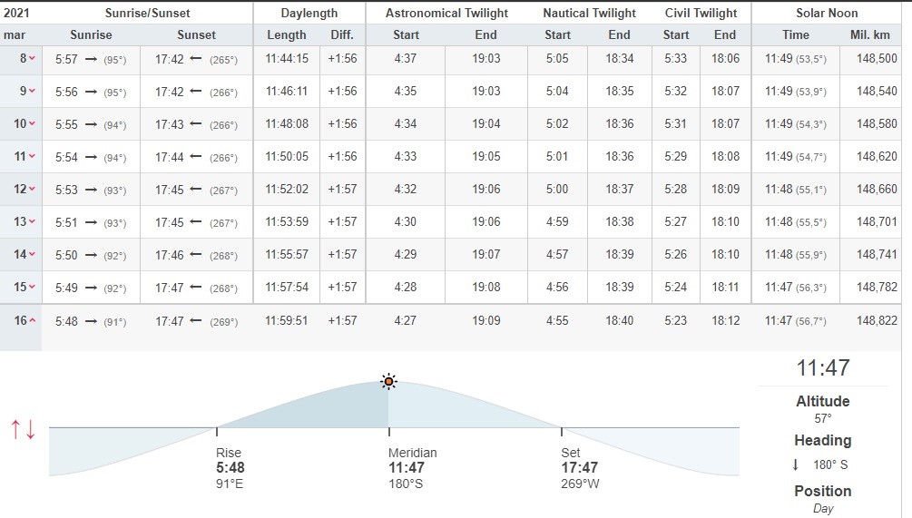Click the large 11:47 time in side panel
This screenshot has height=518, width=912.
pyautogui.click(x=822, y=368)
